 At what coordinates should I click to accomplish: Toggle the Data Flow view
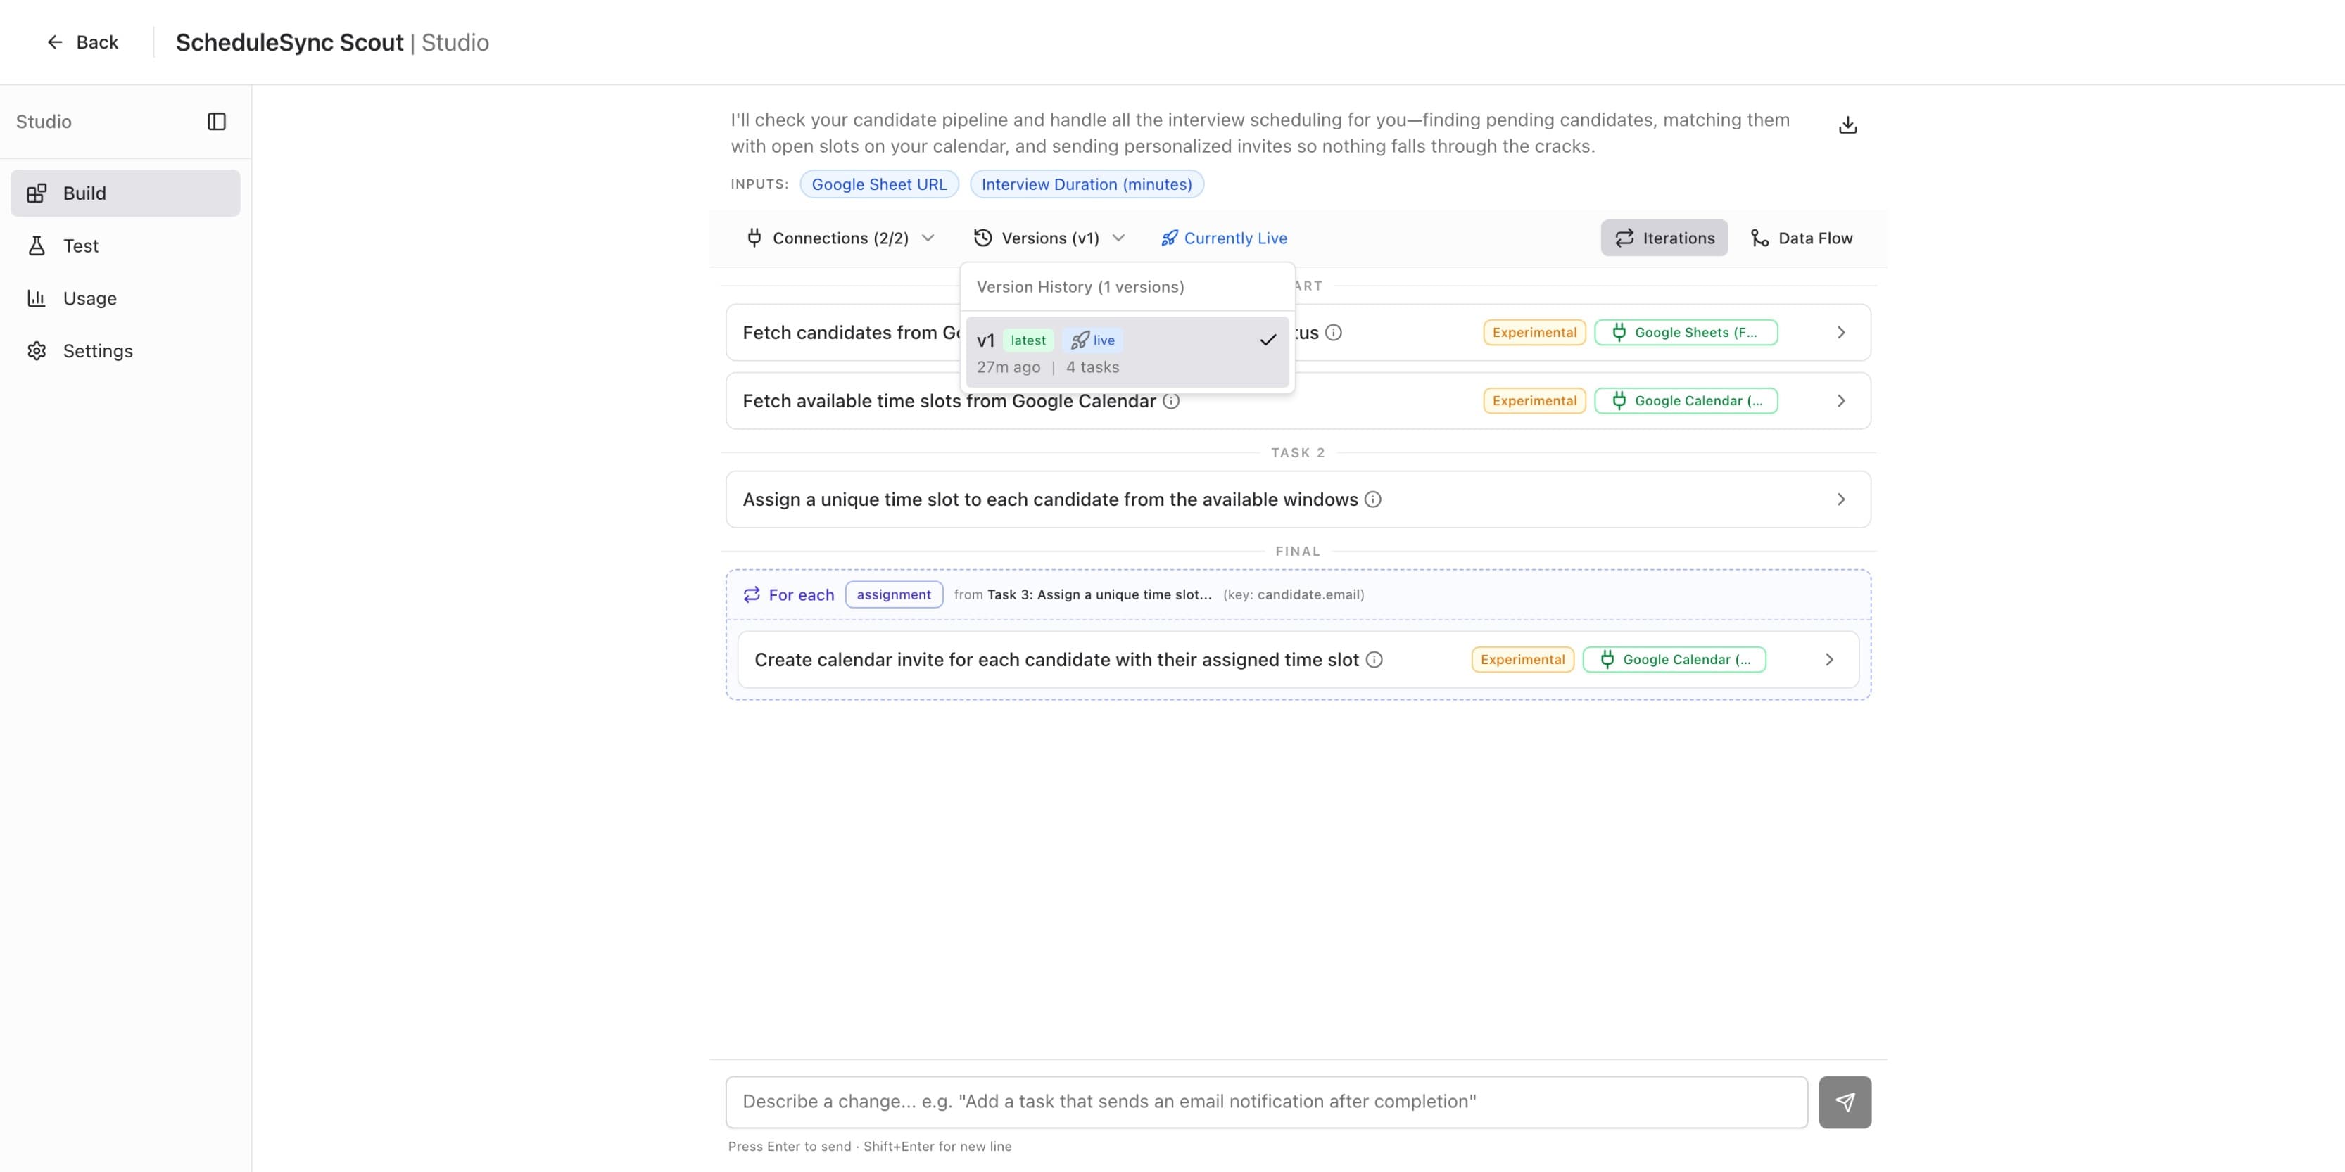click(1800, 238)
